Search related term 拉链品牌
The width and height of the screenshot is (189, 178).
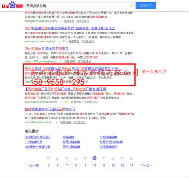click(68, 137)
